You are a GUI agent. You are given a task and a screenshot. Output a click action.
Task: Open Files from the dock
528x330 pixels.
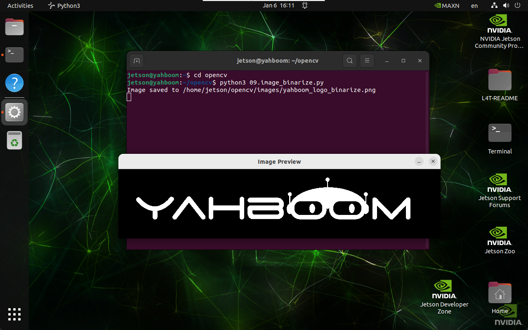(x=14, y=27)
